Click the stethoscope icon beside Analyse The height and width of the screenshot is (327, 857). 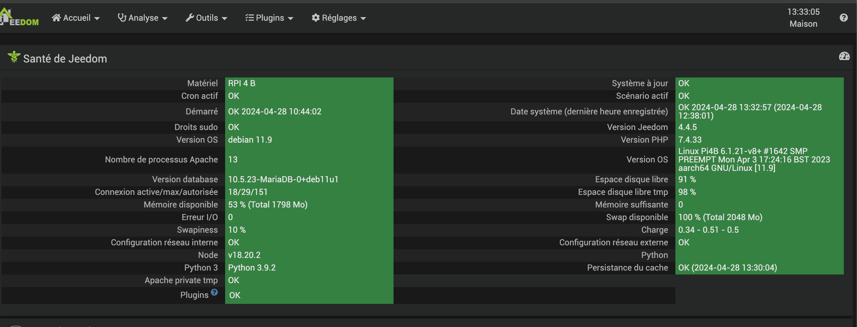pyautogui.click(x=122, y=18)
